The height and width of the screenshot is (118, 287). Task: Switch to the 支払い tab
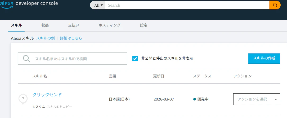coord(74,25)
